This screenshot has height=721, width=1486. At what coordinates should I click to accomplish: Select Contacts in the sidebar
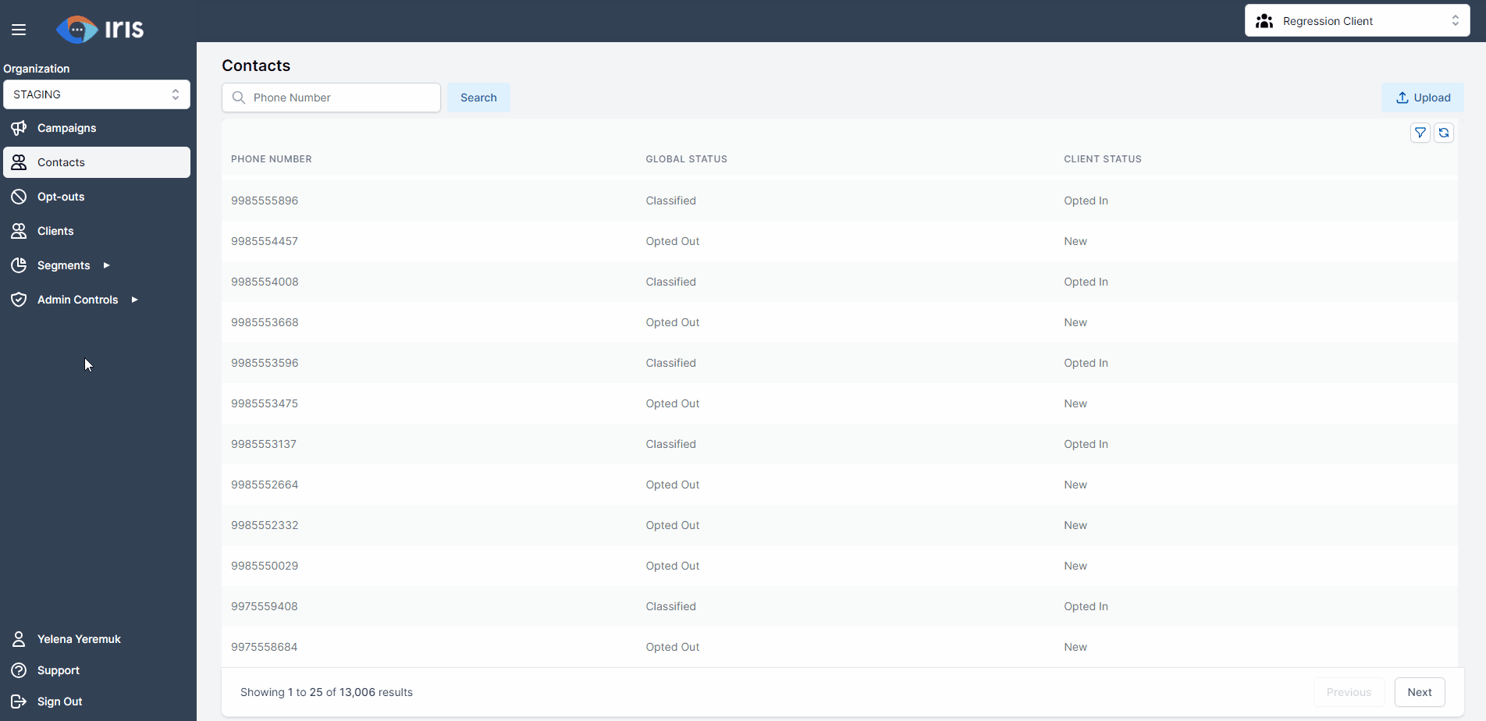[x=97, y=162]
